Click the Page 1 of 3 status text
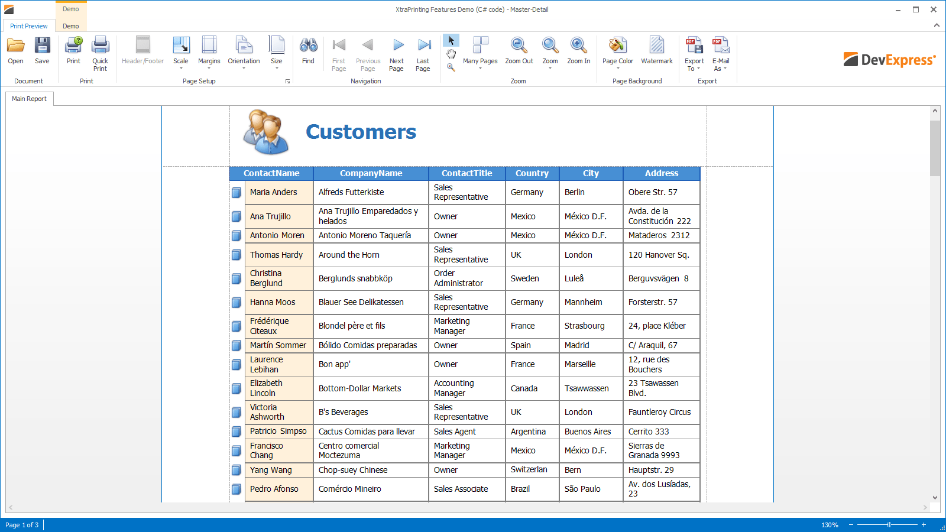The image size is (946, 532). (x=22, y=525)
